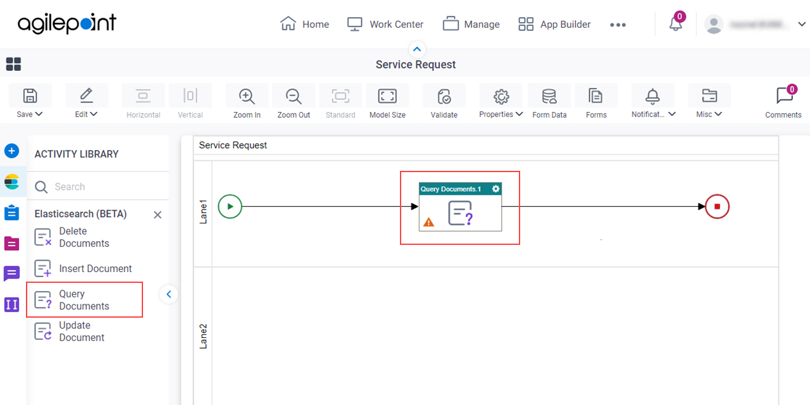Go to Work Center

click(385, 24)
